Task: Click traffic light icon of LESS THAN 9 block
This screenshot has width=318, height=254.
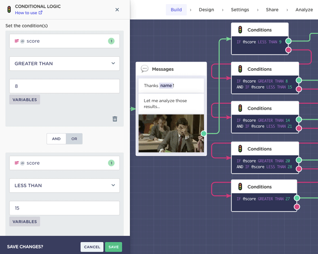Action: click(x=240, y=30)
